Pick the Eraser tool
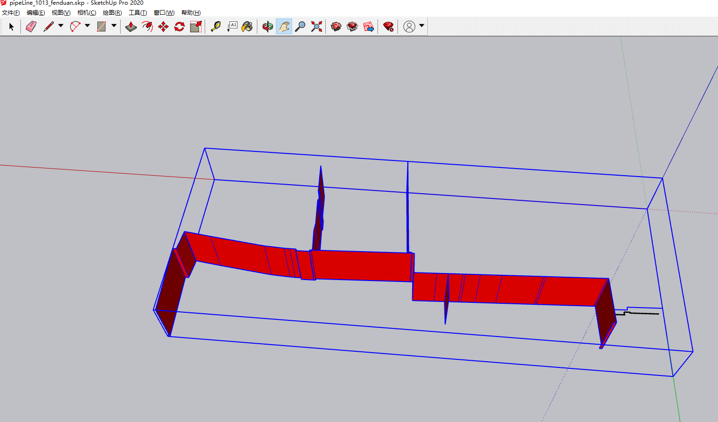The height and width of the screenshot is (422, 718). click(31, 27)
